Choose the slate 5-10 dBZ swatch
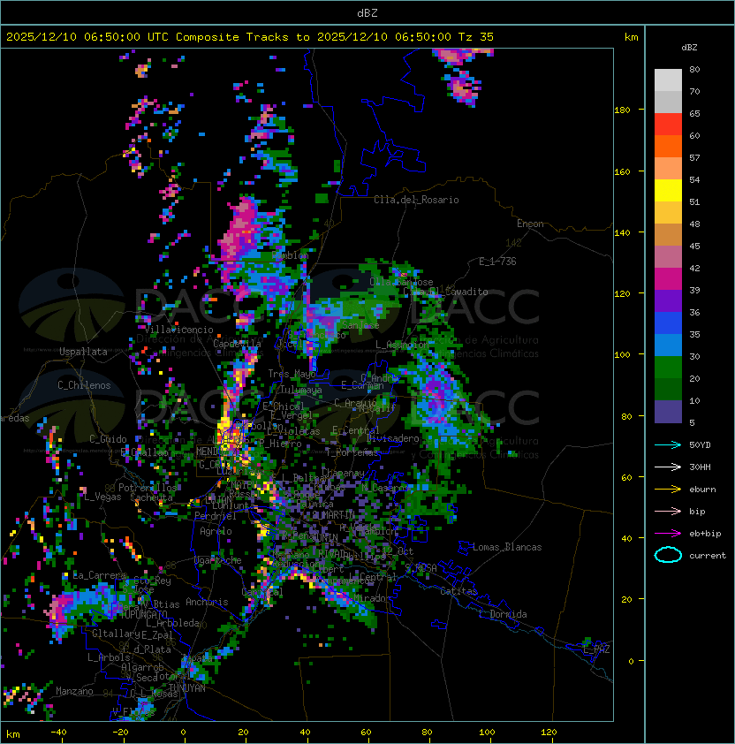The image size is (735, 744). (x=668, y=412)
